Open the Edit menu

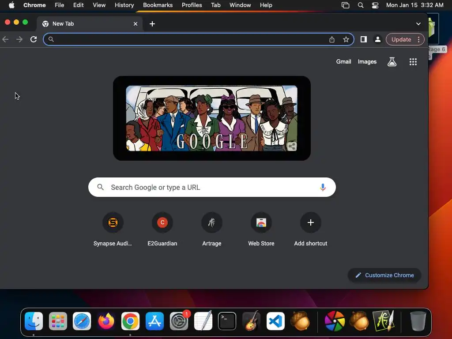click(x=78, y=5)
